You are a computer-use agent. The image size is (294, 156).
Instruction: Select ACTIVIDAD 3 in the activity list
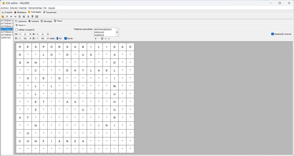(7, 24)
